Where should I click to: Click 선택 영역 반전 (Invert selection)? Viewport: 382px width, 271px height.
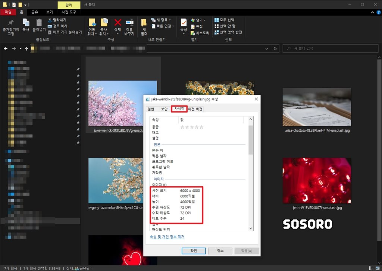point(228,32)
